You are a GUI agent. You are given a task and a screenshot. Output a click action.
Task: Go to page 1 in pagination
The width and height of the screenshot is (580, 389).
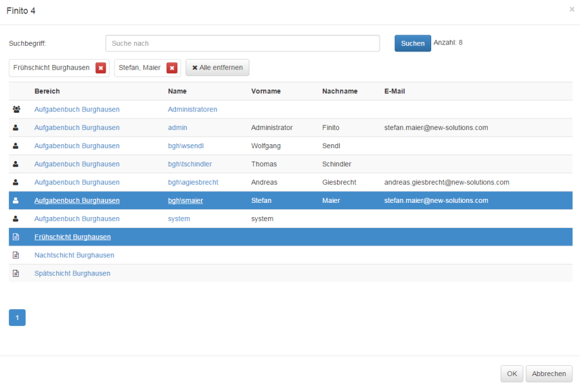click(17, 318)
